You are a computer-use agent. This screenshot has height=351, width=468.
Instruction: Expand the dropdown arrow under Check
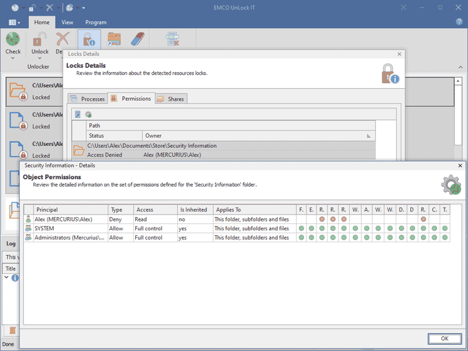13,58
